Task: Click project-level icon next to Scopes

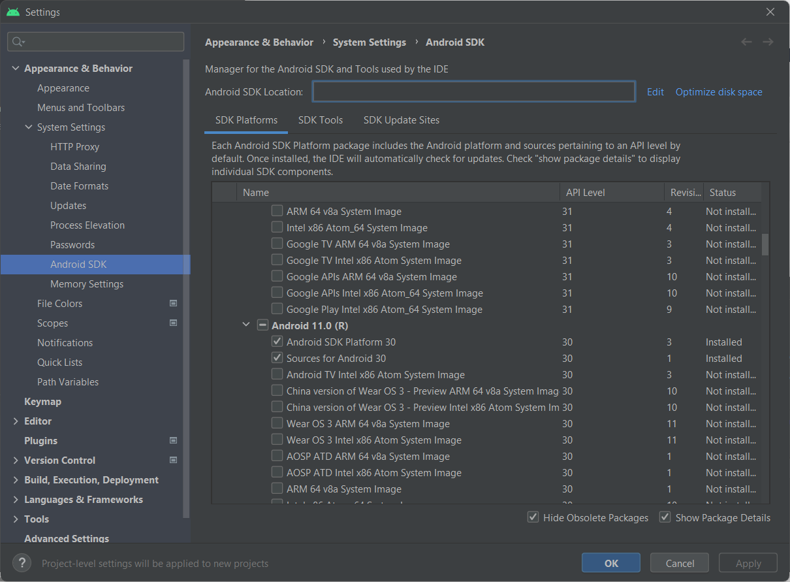Action: coord(173,323)
